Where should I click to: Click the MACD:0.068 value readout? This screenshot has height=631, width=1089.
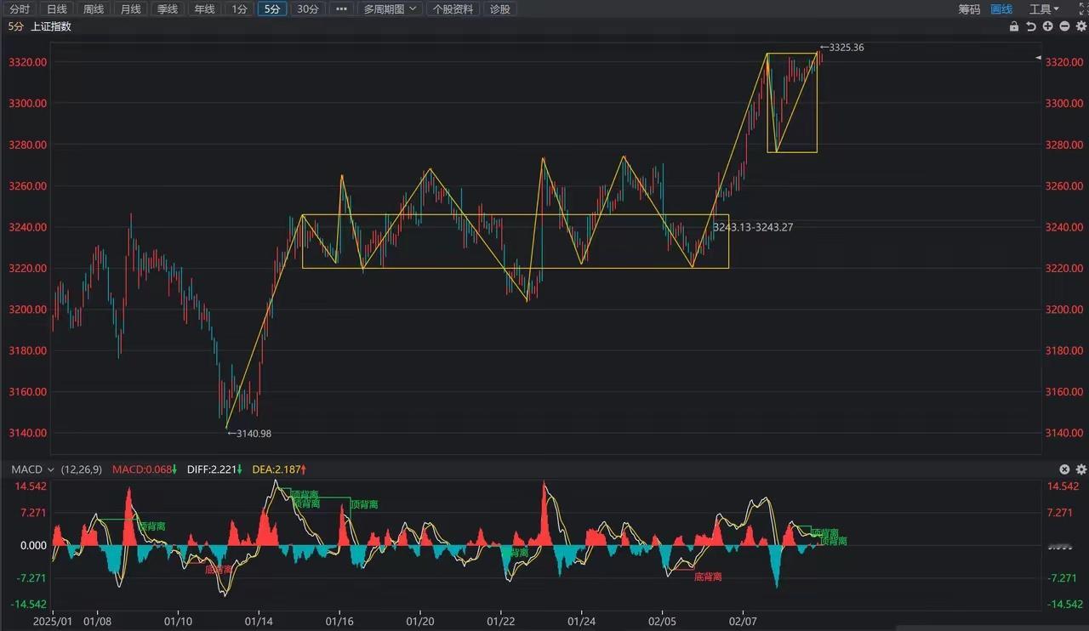point(143,469)
